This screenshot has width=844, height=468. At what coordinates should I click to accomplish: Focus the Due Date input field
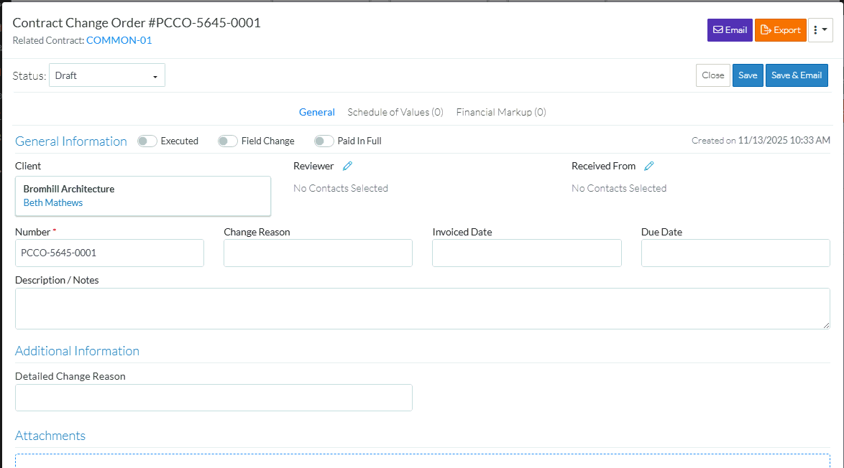(x=735, y=253)
